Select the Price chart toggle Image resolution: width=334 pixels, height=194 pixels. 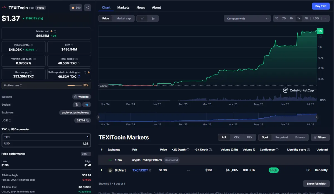click(105, 19)
